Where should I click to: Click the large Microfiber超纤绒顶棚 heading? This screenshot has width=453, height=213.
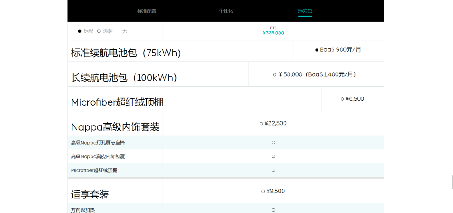click(x=117, y=102)
